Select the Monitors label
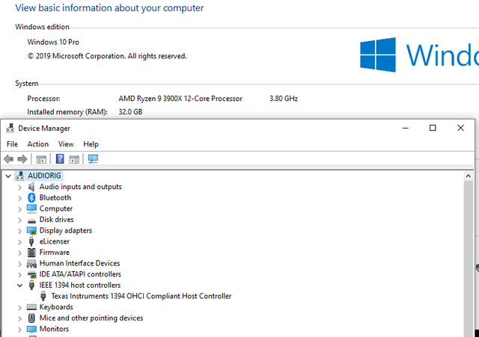479x337 pixels. click(x=54, y=329)
